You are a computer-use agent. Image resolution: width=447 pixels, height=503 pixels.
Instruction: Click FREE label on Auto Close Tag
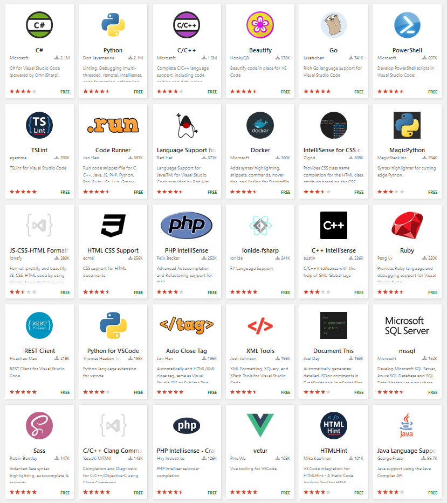212,392
